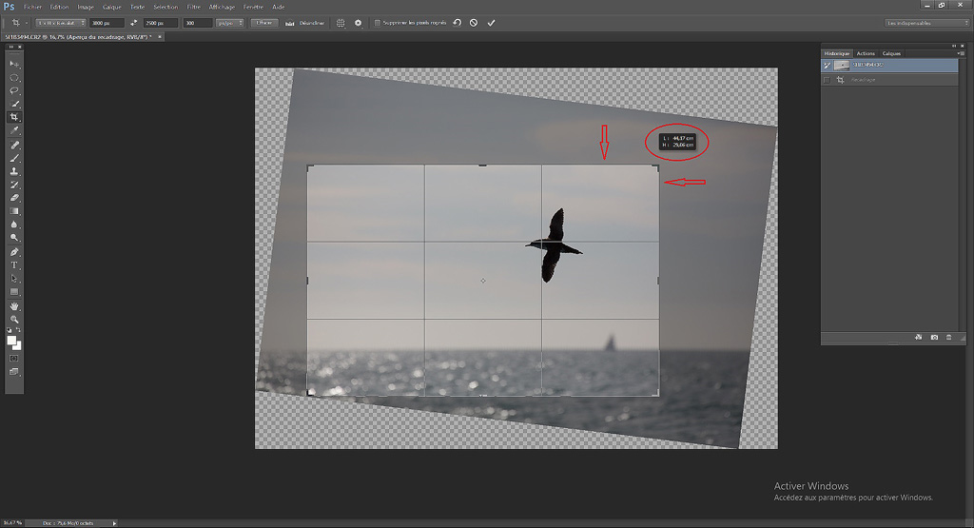The height and width of the screenshot is (528, 974).
Task: Toggle 'Supprimer les pixels rognés' checkbox
Action: pos(377,23)
